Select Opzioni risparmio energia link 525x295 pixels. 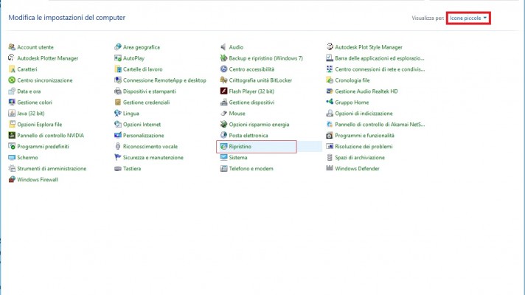point(259,125)
